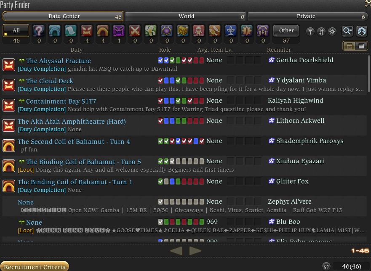371x271 pixels.
Task: Click the 'pf fun.' comment text
Action: (30, 150)
